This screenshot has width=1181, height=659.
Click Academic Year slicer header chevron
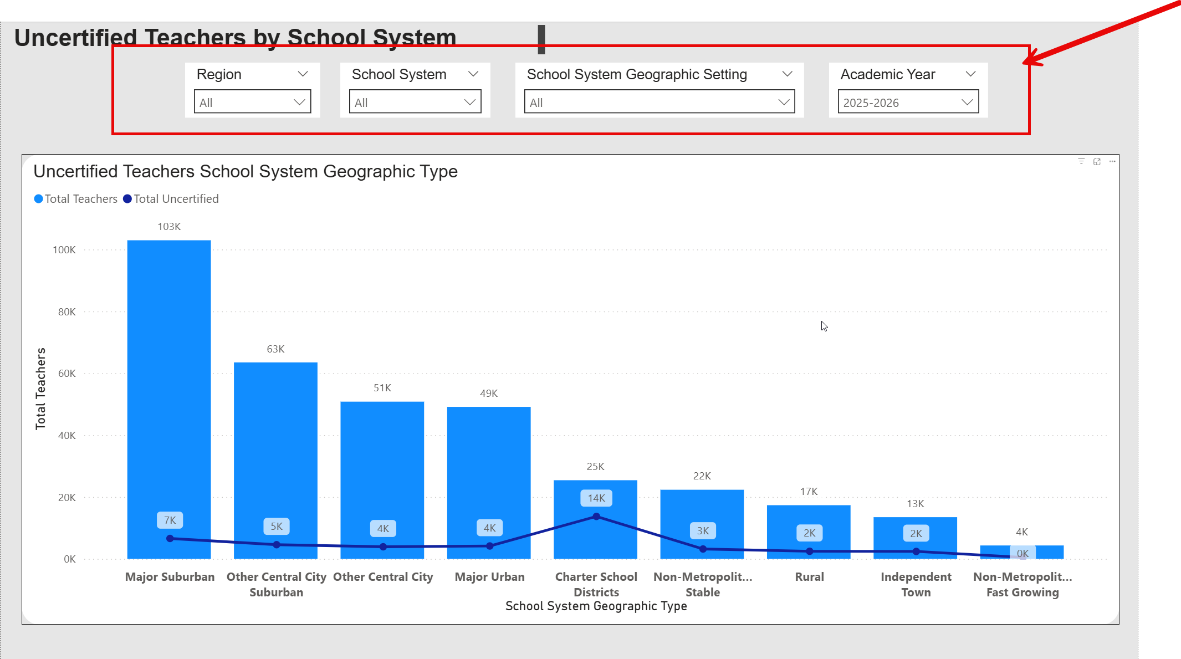tap(970, 74)
